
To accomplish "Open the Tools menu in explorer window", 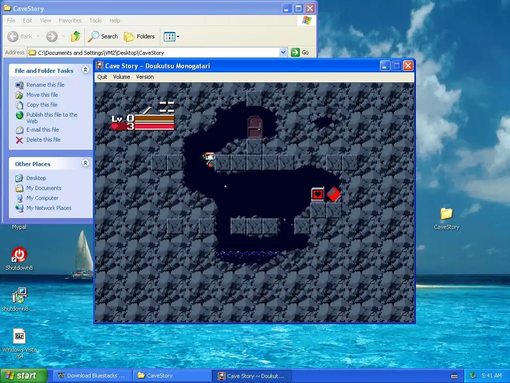I will pos(96,20).
